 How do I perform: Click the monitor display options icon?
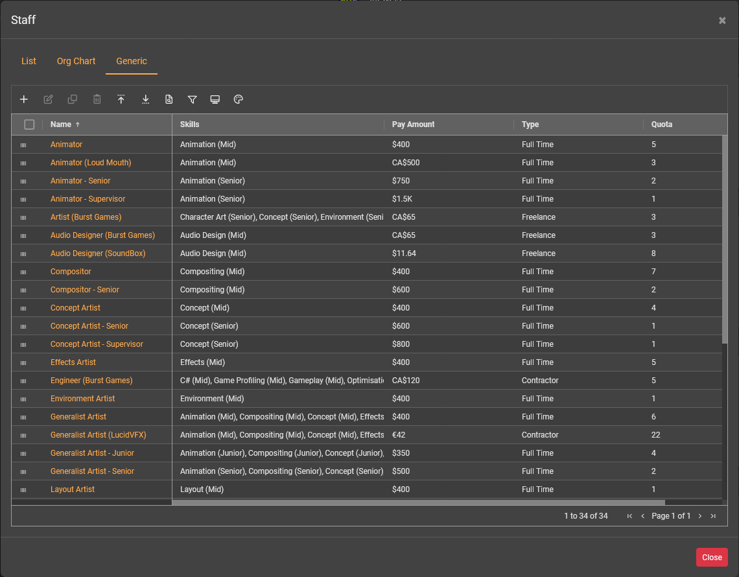click(x=215, y=99)
